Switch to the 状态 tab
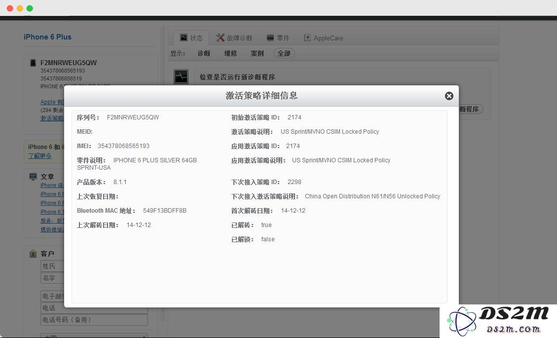Viewport: 557px width, 338px height. 191,38
